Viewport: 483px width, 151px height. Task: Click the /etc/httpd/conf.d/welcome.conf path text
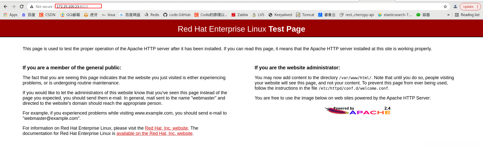point(353,88)
